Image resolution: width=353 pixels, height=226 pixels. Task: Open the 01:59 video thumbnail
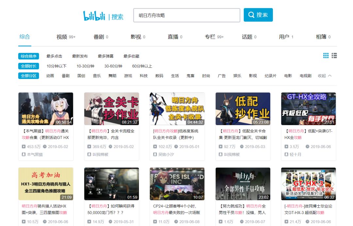(111, 184)
